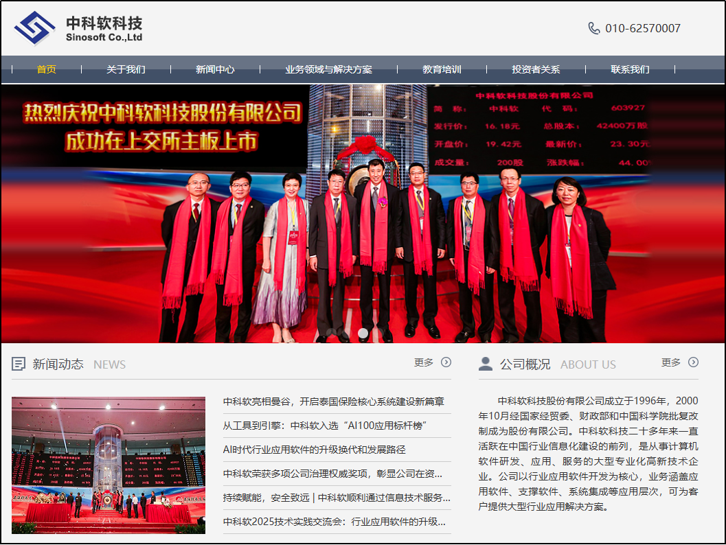Open the 关于我们 menu item
Viewport: 726px width, 545px height.
coord(126,69)
